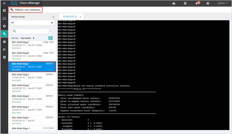The height and width of the screenshot is (134, 232).
Task: Click the Memory usage summary line
Action: (x=71, y=95)
